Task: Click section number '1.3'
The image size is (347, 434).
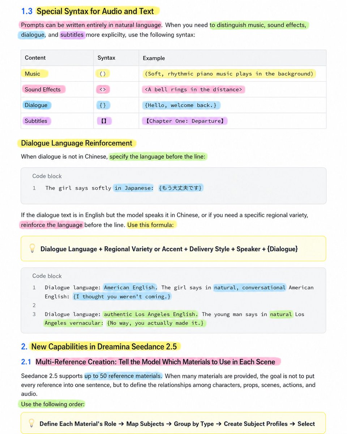Action: tap(27, 11)
